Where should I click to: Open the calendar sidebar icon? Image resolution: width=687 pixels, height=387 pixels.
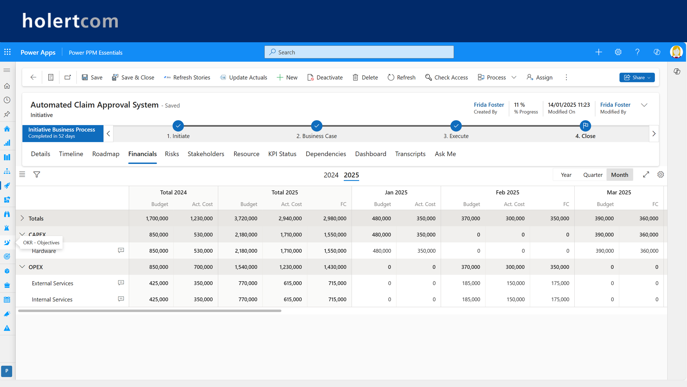pos(7,300)
